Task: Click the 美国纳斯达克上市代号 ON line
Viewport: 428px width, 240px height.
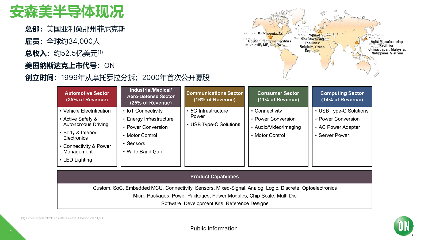Action: (70, 66)
